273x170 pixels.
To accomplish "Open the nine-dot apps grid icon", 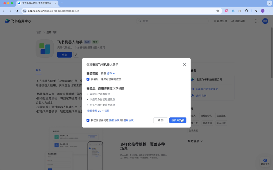I will (x=257, y=21).
